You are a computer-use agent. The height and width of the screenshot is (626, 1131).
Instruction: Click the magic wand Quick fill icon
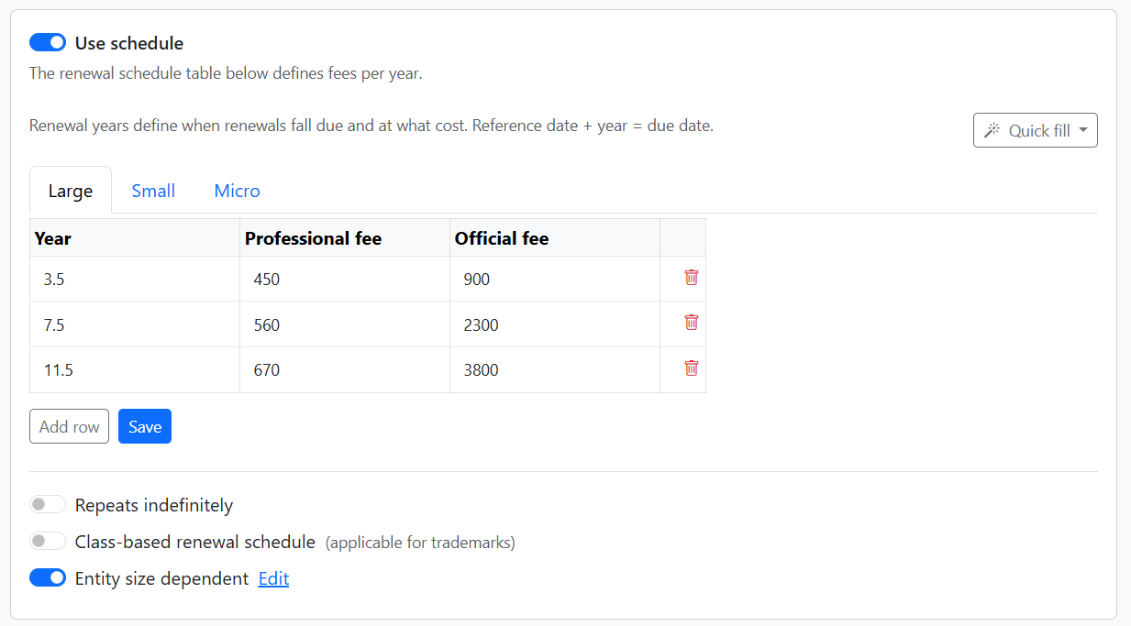[992, 129]
